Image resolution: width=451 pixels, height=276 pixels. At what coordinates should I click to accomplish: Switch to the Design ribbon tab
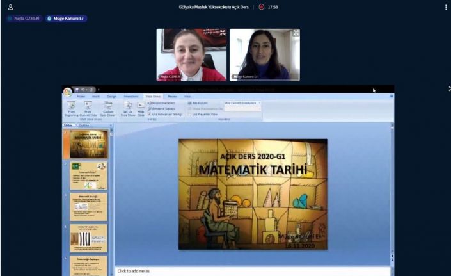pos(111,97)
